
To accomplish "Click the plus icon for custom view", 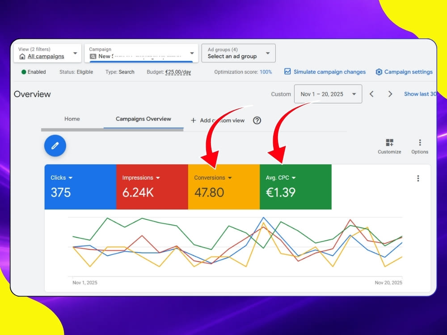I will [x=193, y=121].
